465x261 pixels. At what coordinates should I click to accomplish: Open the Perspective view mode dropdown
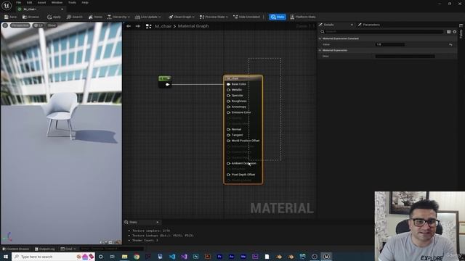(x=20, y=25)
